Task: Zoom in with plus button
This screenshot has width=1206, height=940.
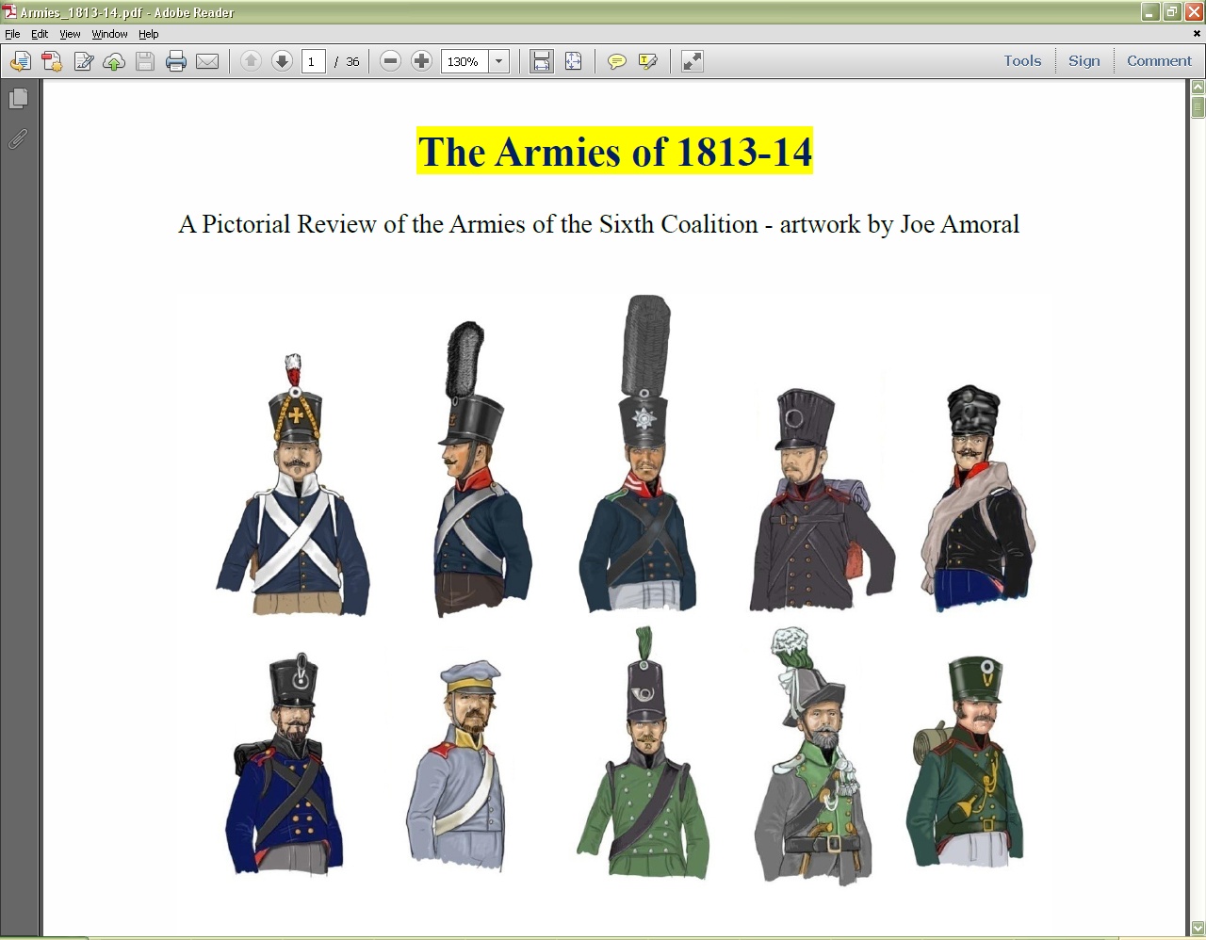Action: point(421,61)
